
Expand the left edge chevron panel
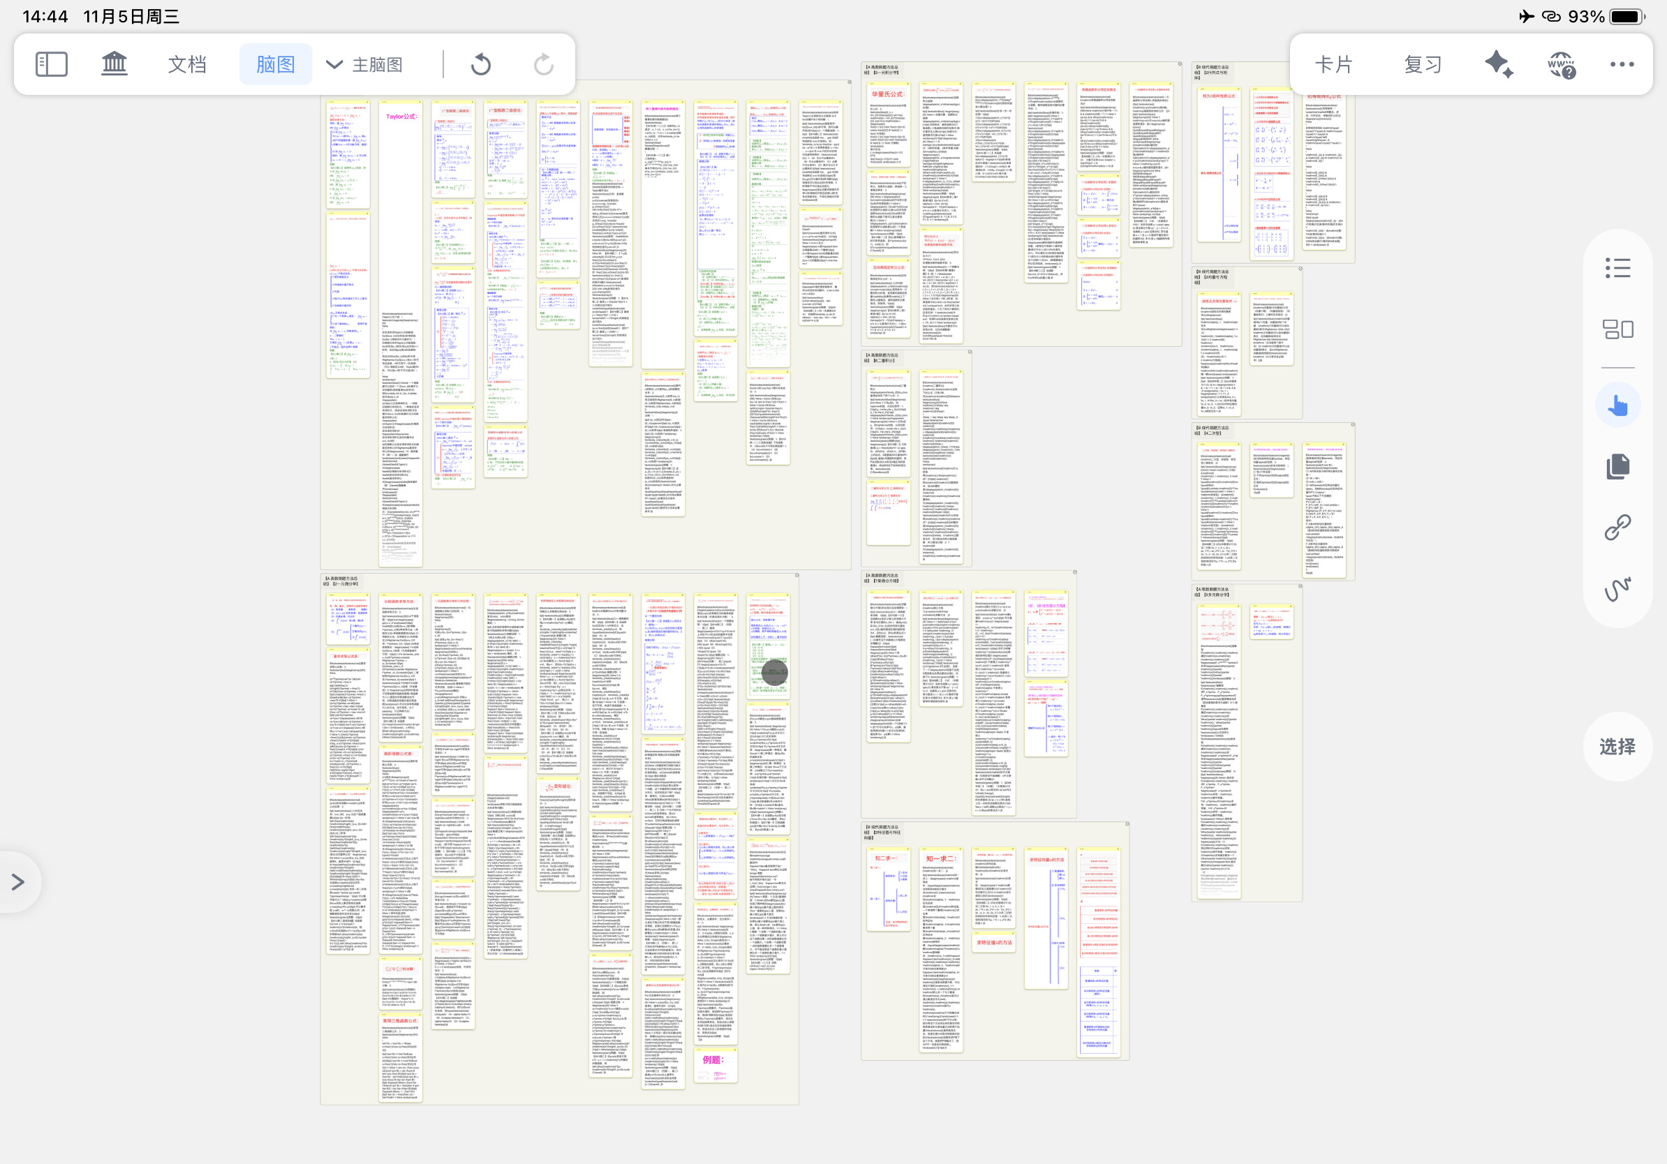[x=18, y=881]
